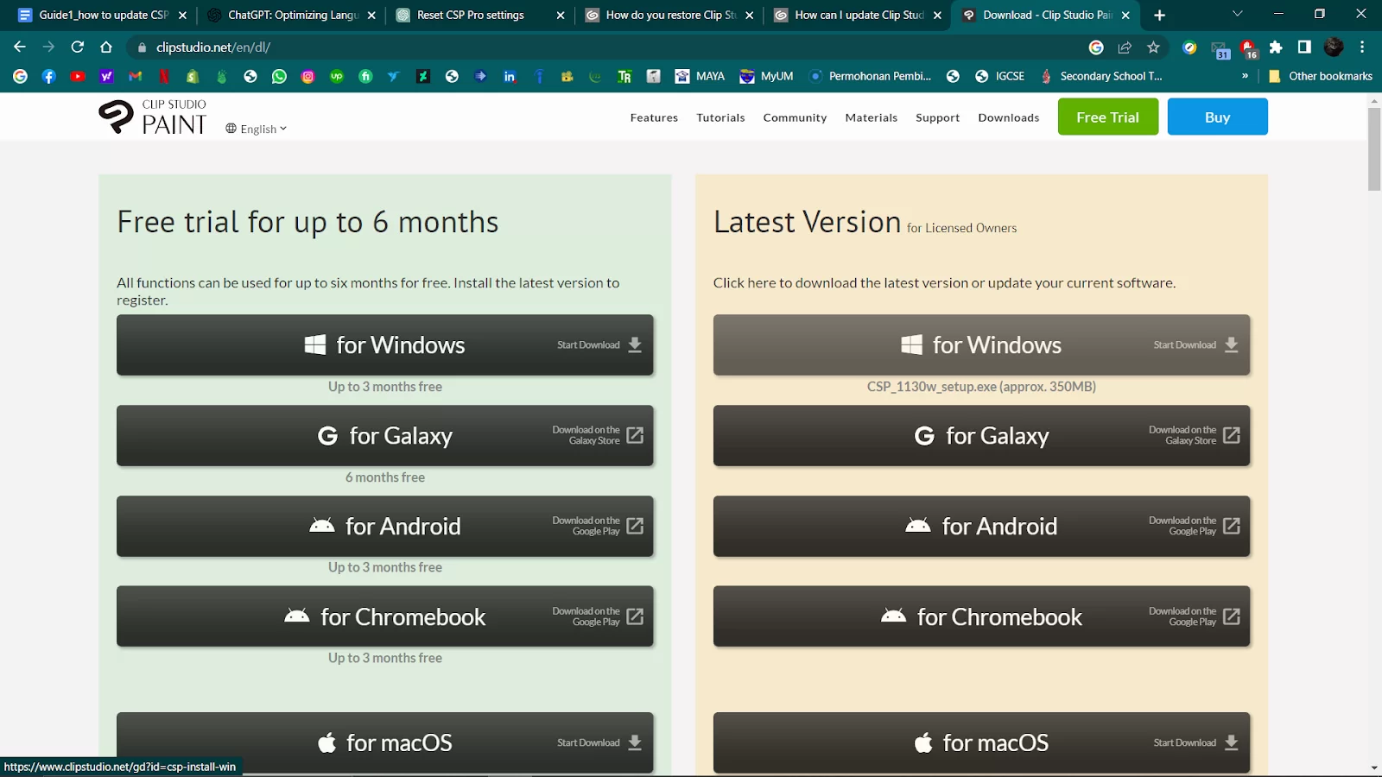Open Downloads menu item

pyautogui.click(x=1008, y=117)
